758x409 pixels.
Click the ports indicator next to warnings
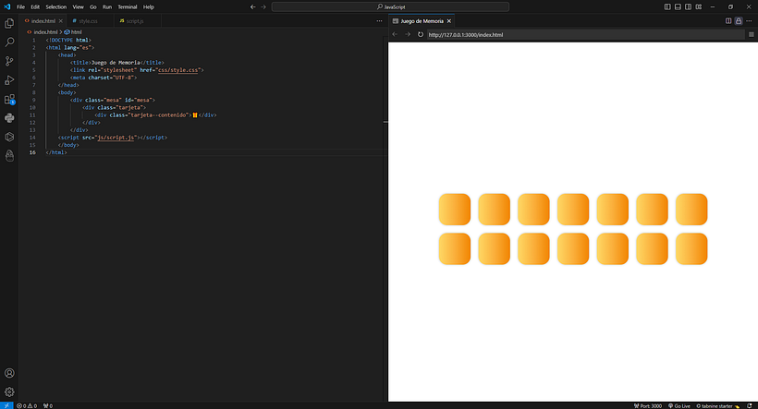pos(48,405)
